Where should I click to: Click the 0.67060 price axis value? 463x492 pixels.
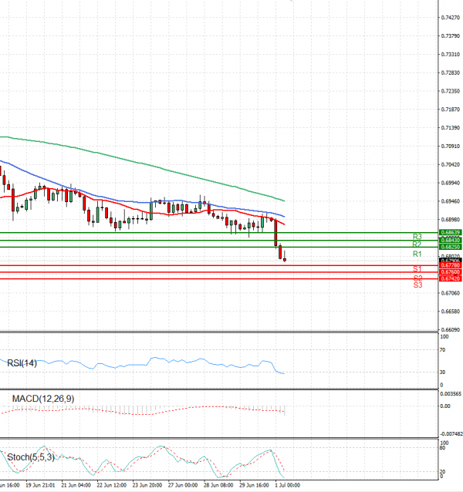point(451,293)
